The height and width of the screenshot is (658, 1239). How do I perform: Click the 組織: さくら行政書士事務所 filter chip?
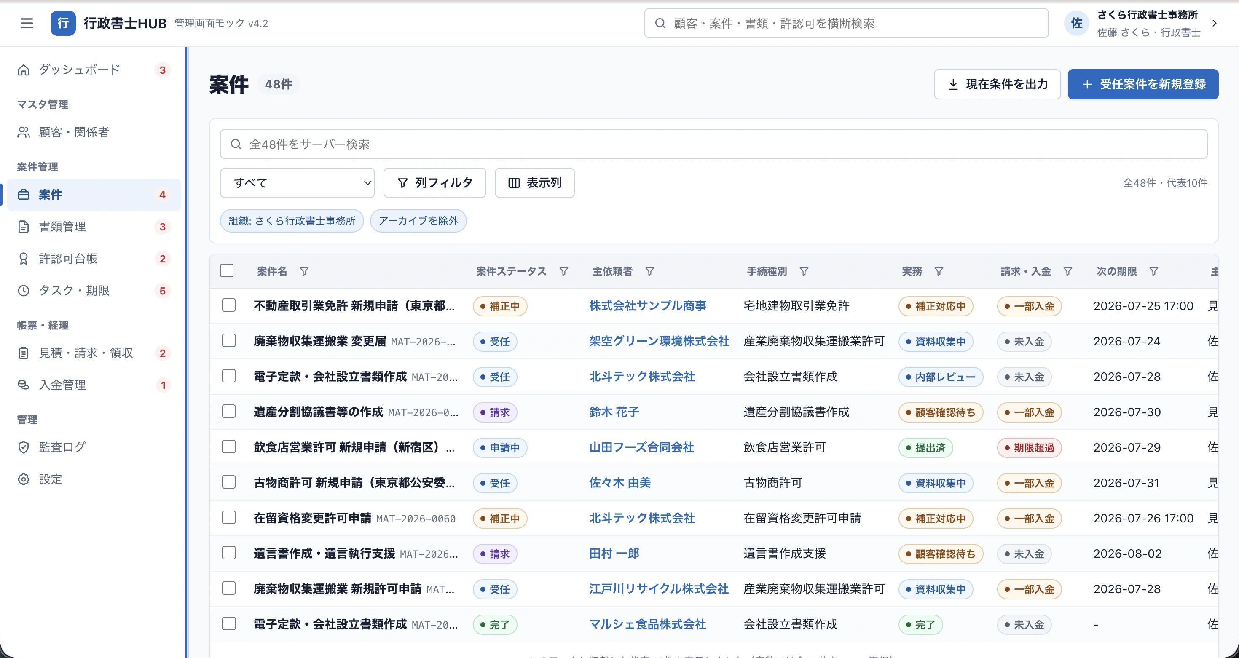click(x=292, y=221)
